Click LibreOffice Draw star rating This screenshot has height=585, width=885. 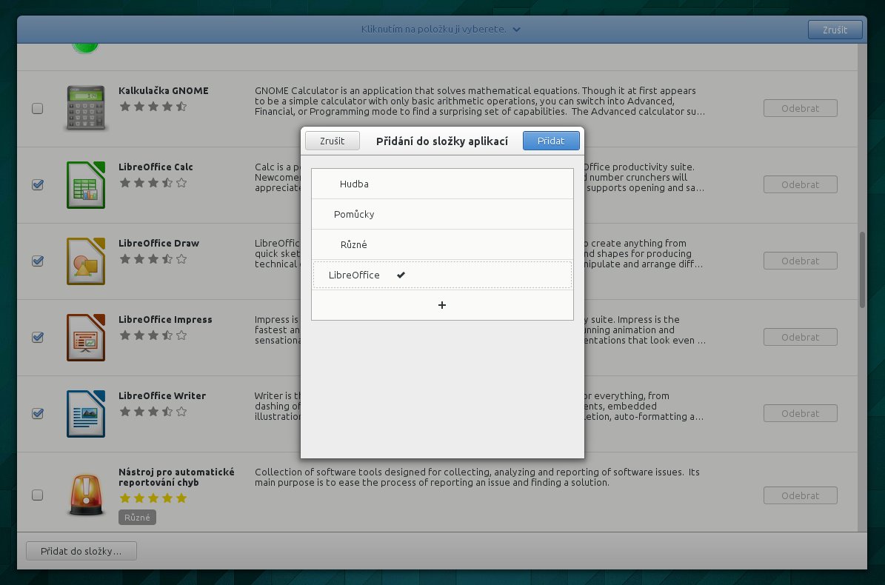153,259
